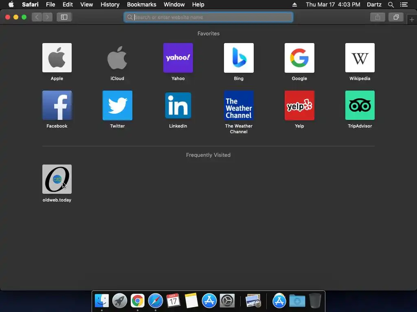
Task: Click the oldweb.today label text
Action: coord(57,200)
